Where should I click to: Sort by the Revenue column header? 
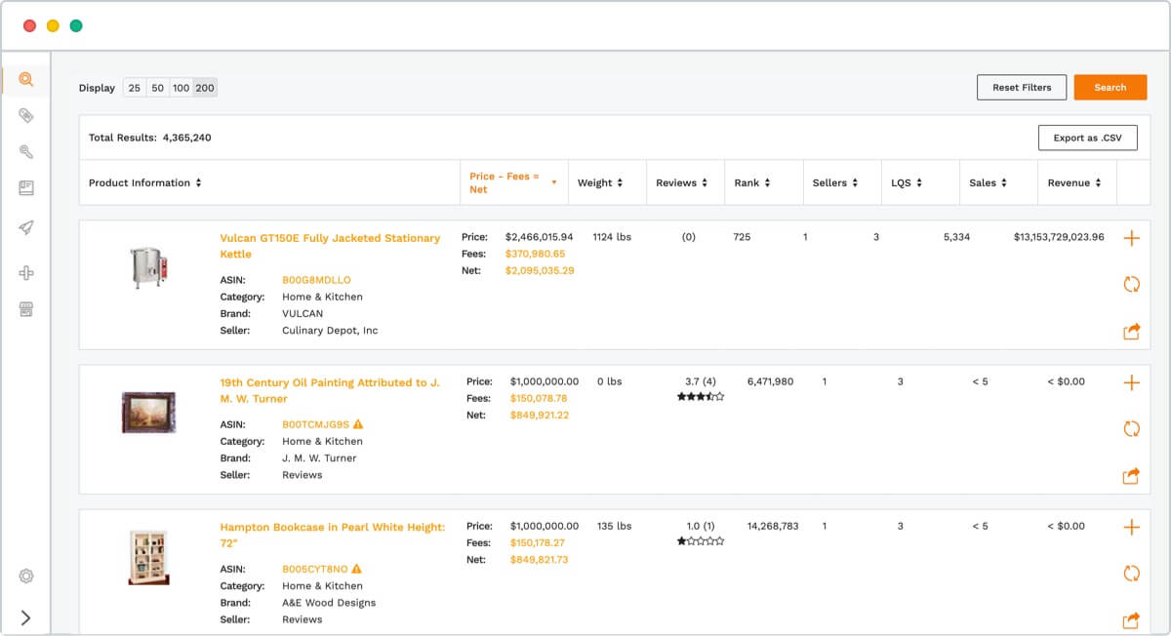coord(1074,182)
